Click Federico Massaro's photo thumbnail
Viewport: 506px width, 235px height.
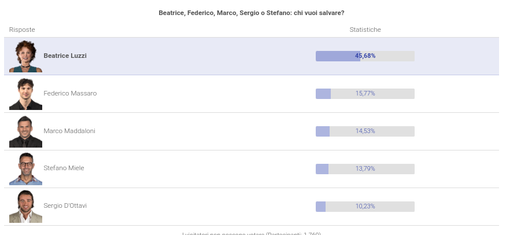tap(25, 94)
